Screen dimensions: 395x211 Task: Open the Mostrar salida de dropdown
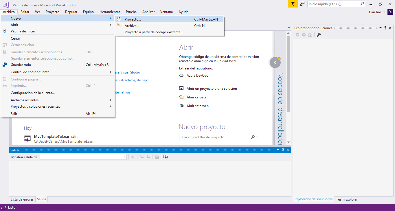pyautogui.click(x=125, y=157)
